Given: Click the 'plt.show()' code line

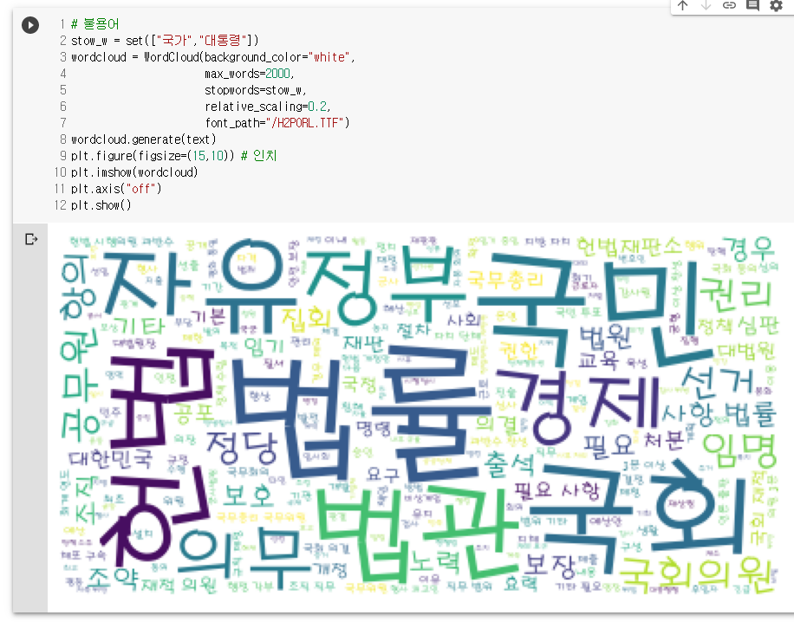Looking at the screenshot, I should coord(101,205).
